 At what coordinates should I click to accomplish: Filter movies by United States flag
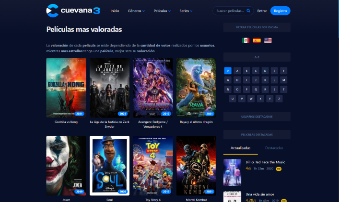point(268,40)
